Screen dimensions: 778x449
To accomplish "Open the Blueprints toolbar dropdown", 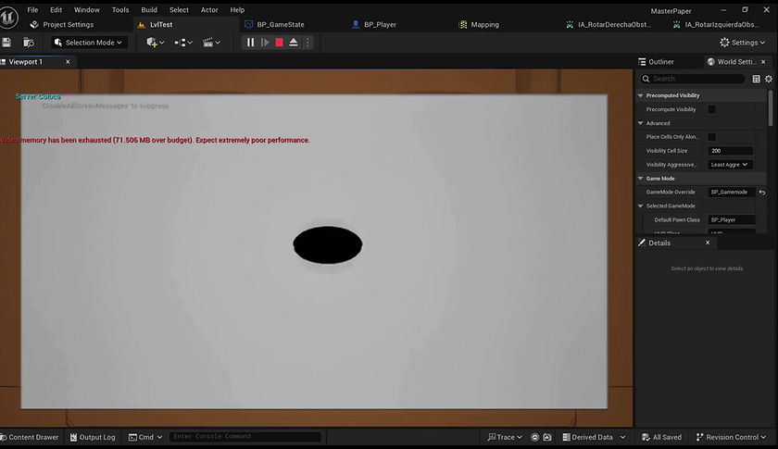I will (x=183, y=43).
